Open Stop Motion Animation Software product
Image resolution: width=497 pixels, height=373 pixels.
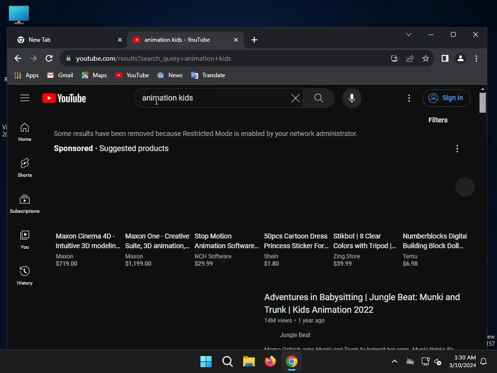[x=227, y=241]
